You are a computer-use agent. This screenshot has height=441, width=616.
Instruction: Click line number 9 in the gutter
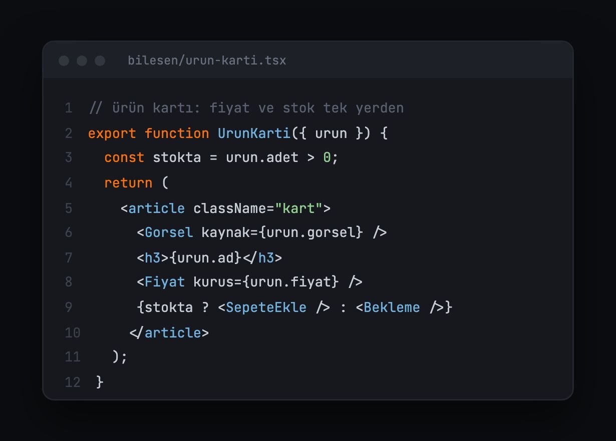[x=69, y=307]
